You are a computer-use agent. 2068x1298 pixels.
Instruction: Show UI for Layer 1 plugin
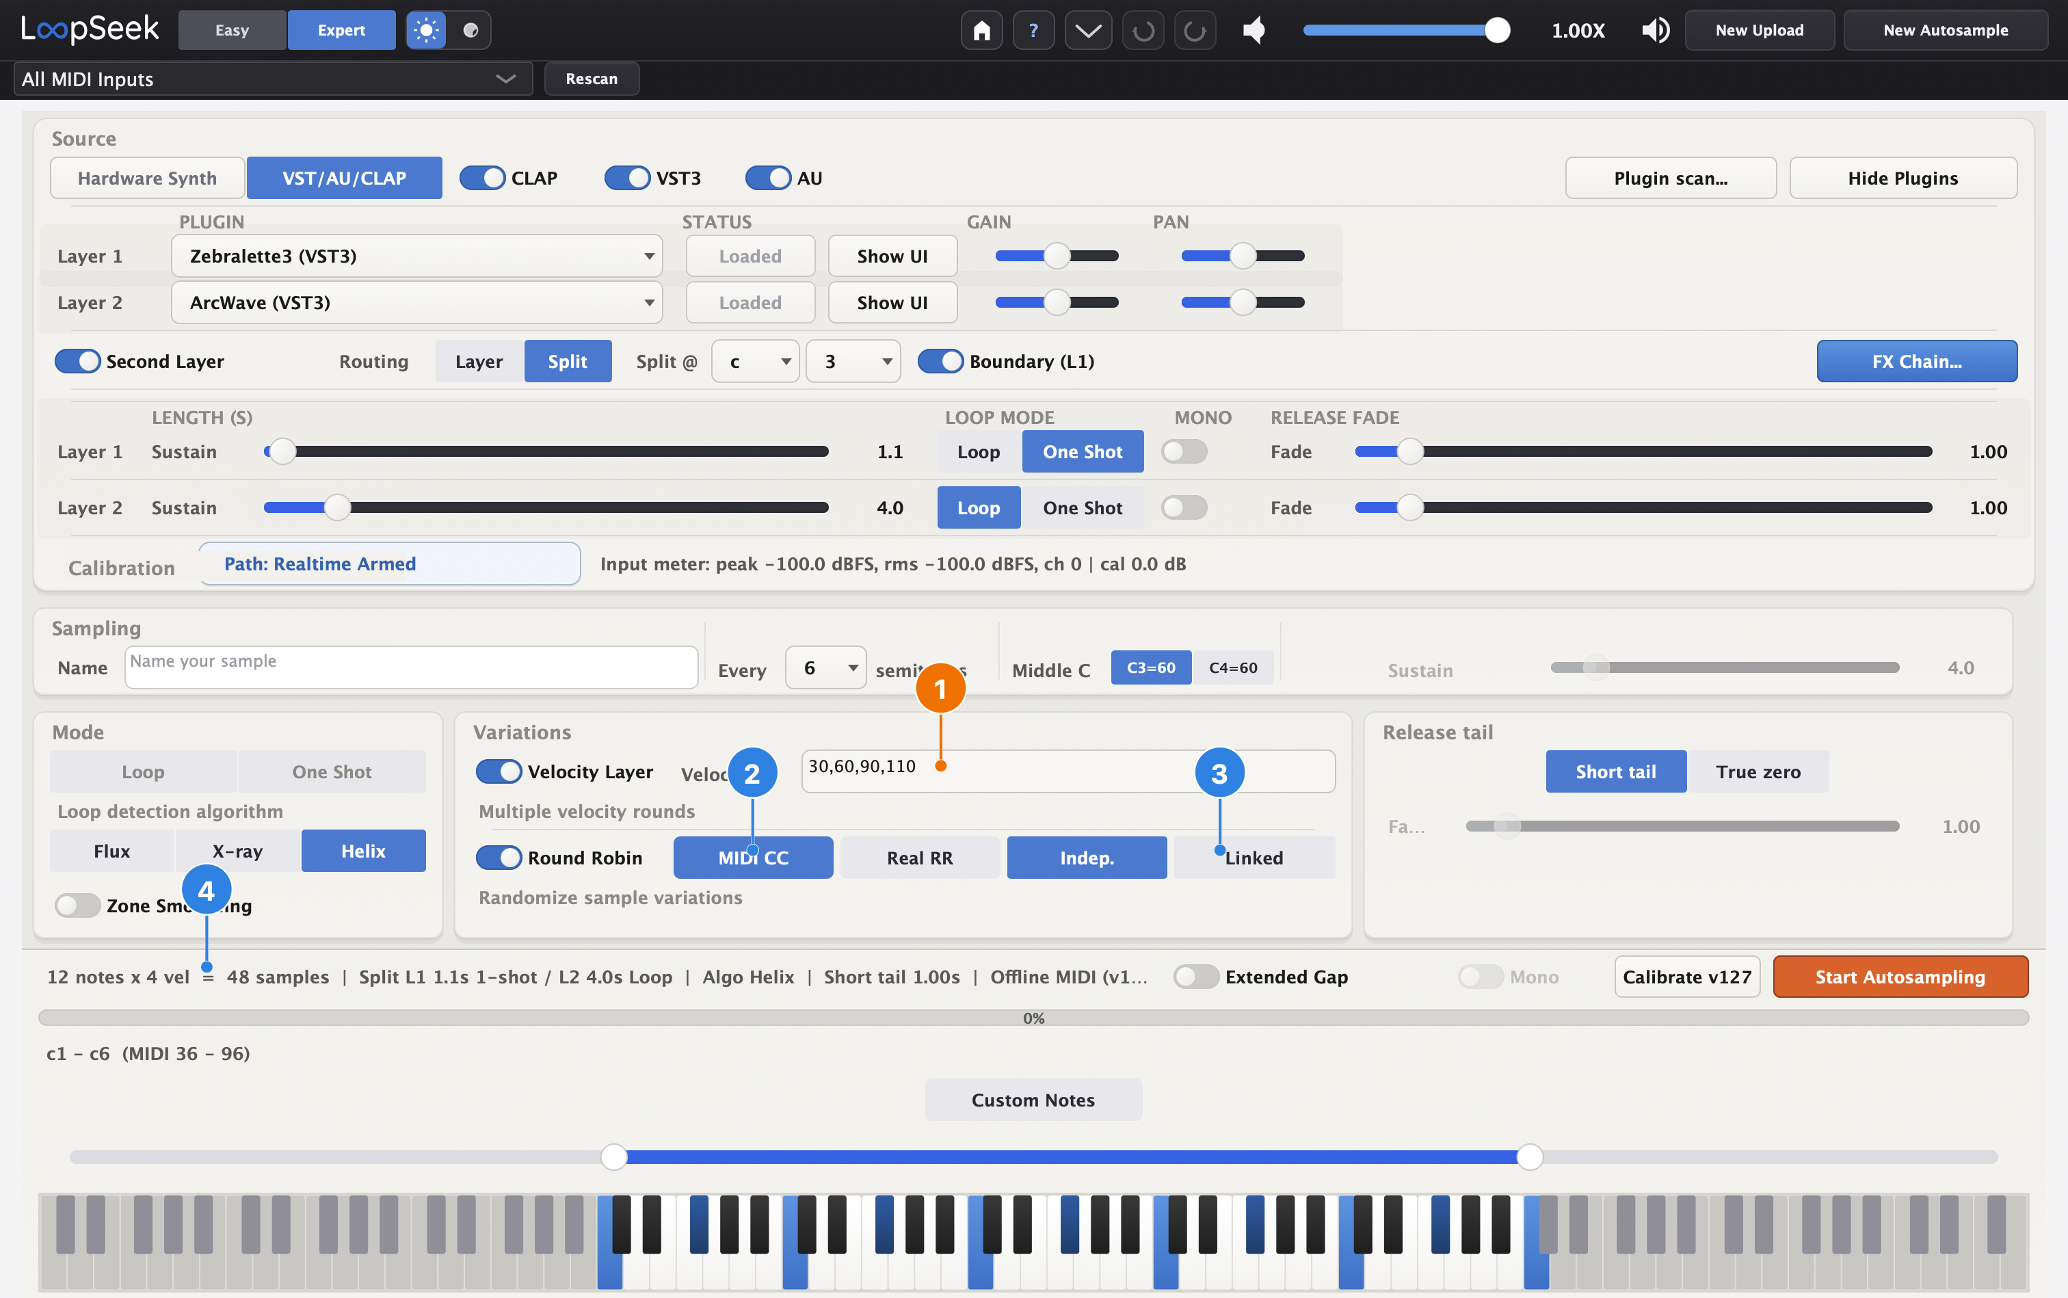(x=892, y=256)
